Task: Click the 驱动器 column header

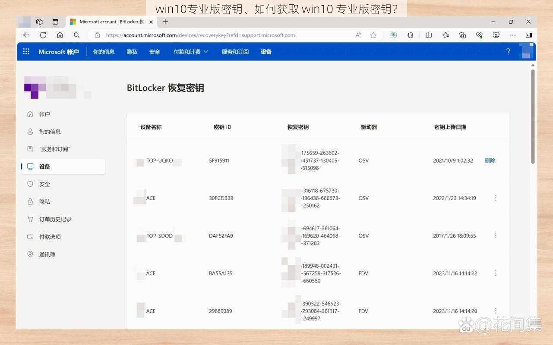Action: [x=369, y=127]
